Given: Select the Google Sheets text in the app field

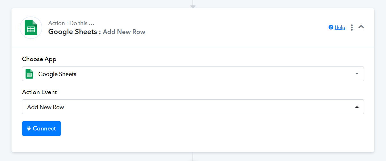Looking at the screenshot, I should tap(57, 74).
